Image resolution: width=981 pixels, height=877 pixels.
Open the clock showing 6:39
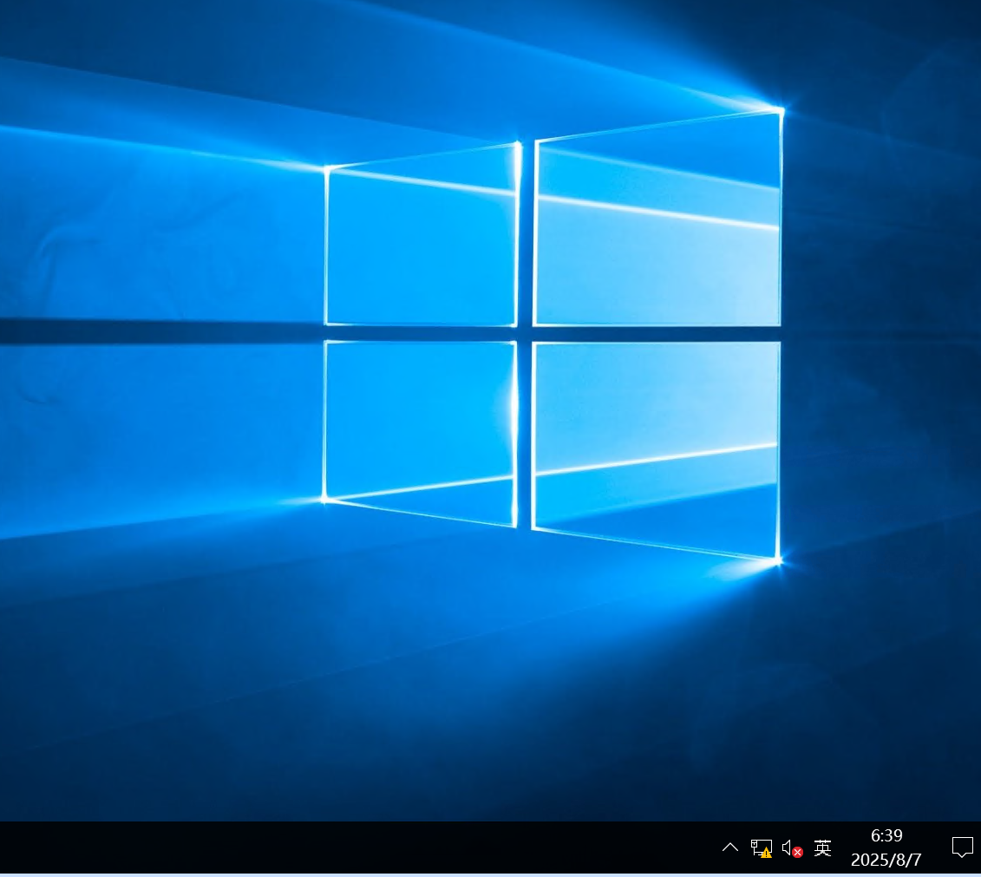[x=886, y=848]
